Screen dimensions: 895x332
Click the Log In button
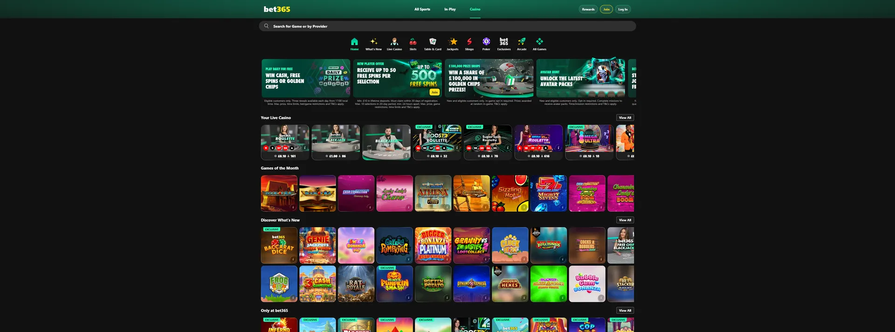pos(623,9)
